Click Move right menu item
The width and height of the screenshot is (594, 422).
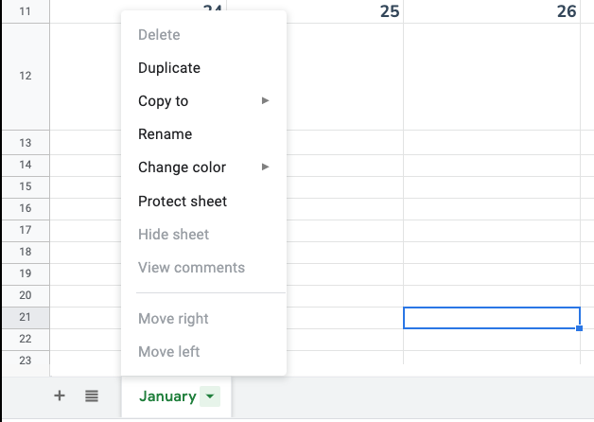click(x=173, y=319)
